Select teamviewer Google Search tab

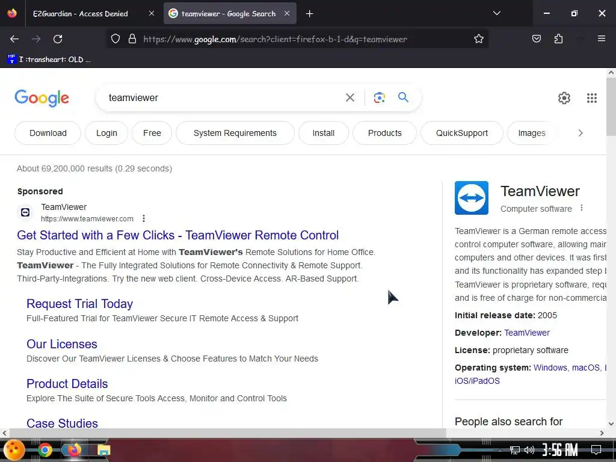[228, 14]
